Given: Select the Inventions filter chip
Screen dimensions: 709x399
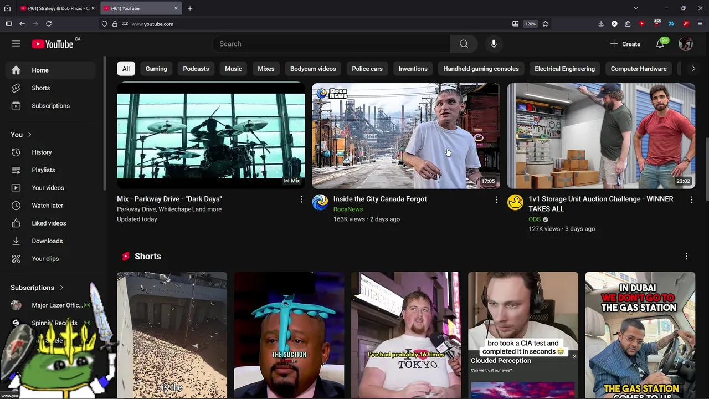Looking at the screenshot, I should pos(413,69).
